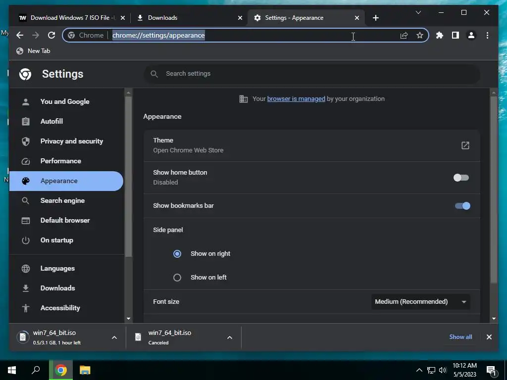
Task: Open Windows Start menu
Action: [12, 370]
